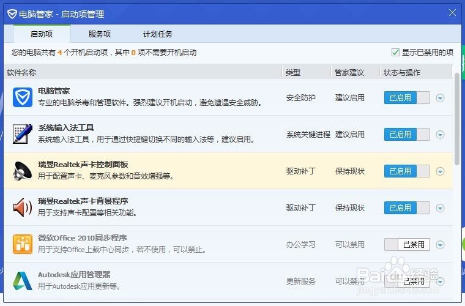Open dropdown for Realtek声卡背景程序 row
Viewport: 465px width, 306px height.
[x=440, y=208]
